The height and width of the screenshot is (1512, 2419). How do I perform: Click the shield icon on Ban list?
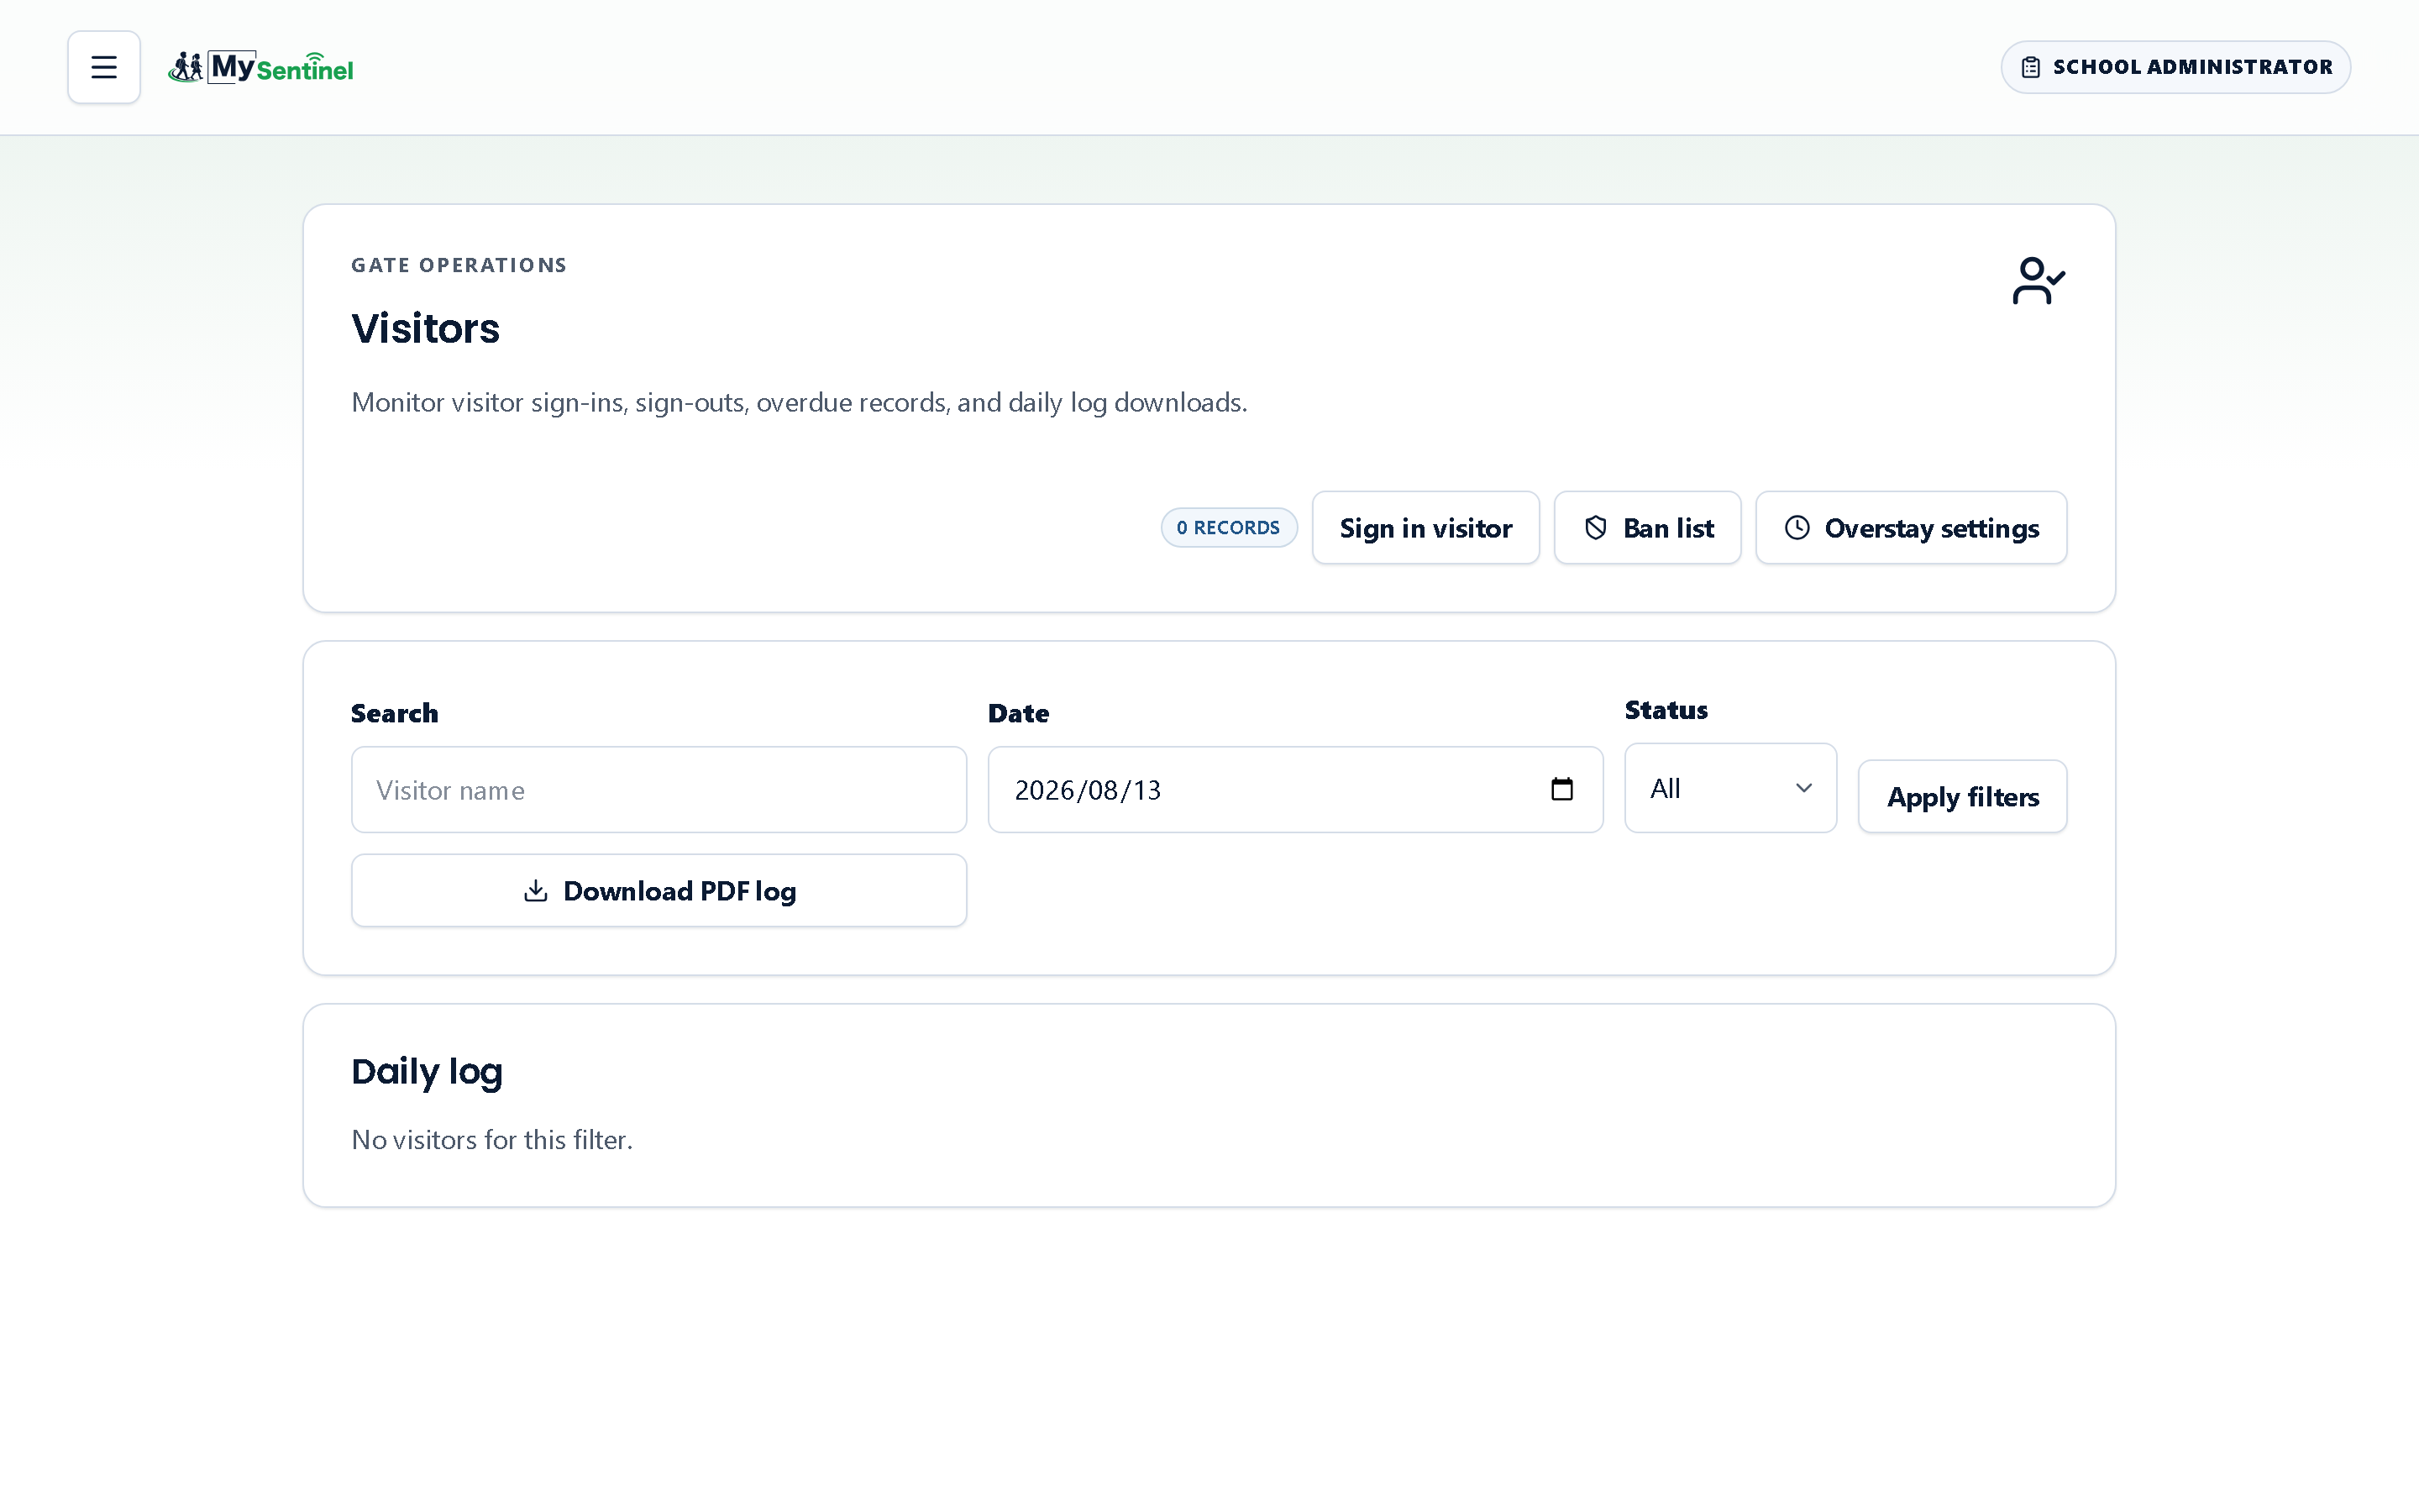pos(1595,528)
